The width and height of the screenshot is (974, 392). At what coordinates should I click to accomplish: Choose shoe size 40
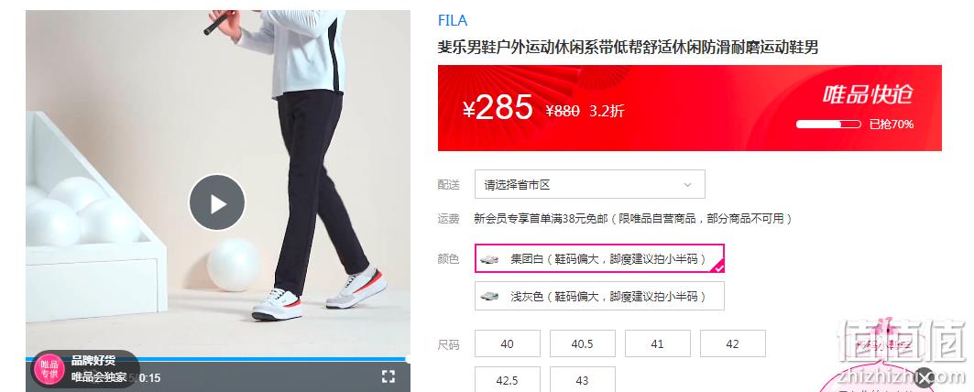[508, 343]
